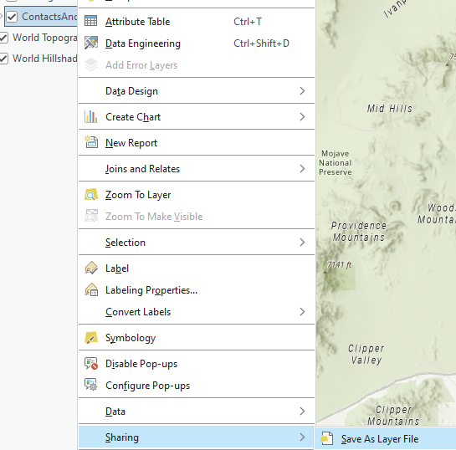Open the Data menu entry
Screen dimensions: 456x450
(197, 412)
